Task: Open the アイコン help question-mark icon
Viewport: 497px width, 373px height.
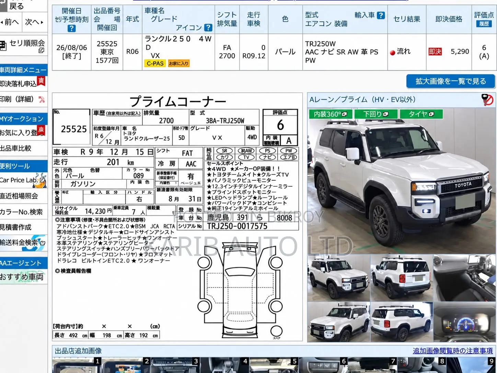Action: [x=208, y=27]
